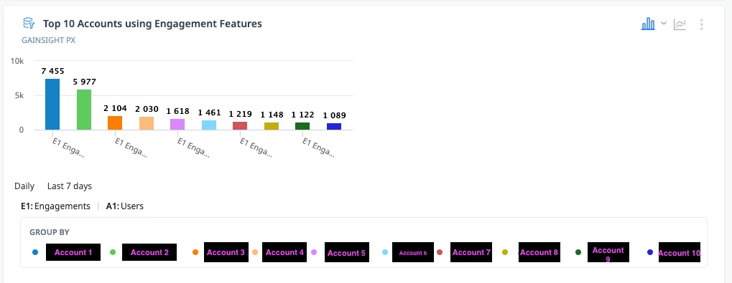Expand the chart type dropdown chevron

tap(663, 23)
